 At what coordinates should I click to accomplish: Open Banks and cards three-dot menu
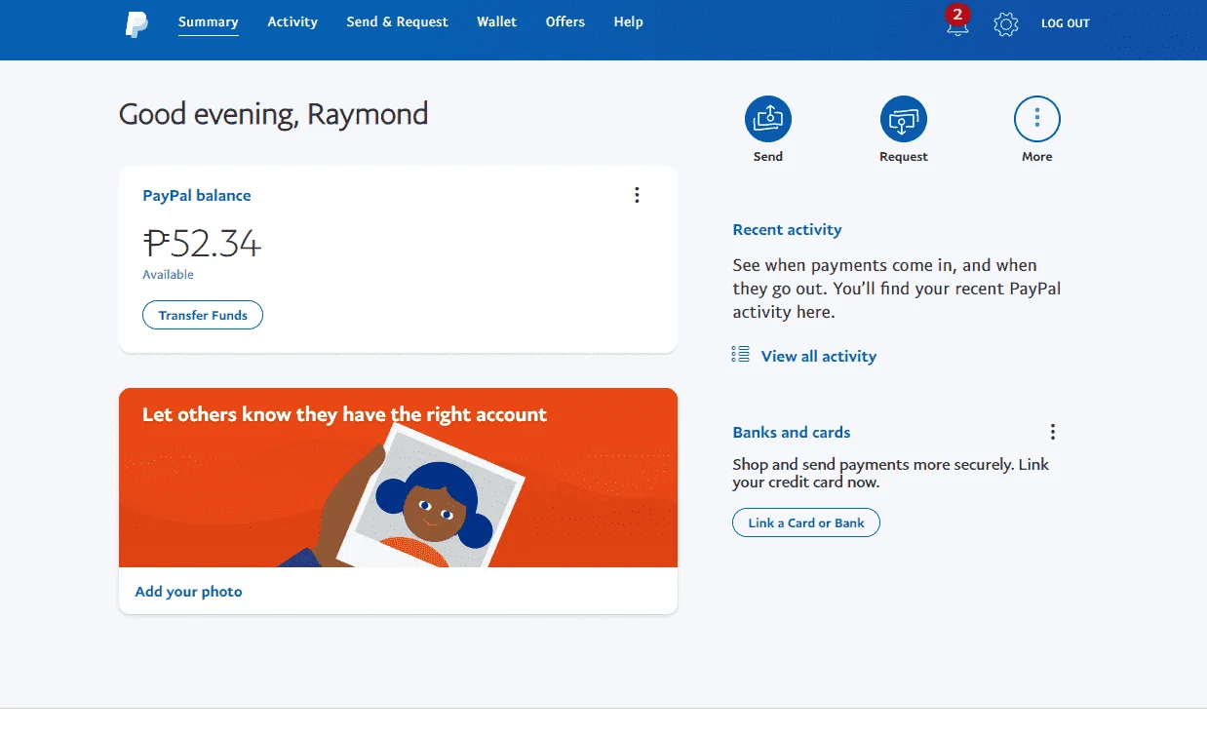(1053, 432)
